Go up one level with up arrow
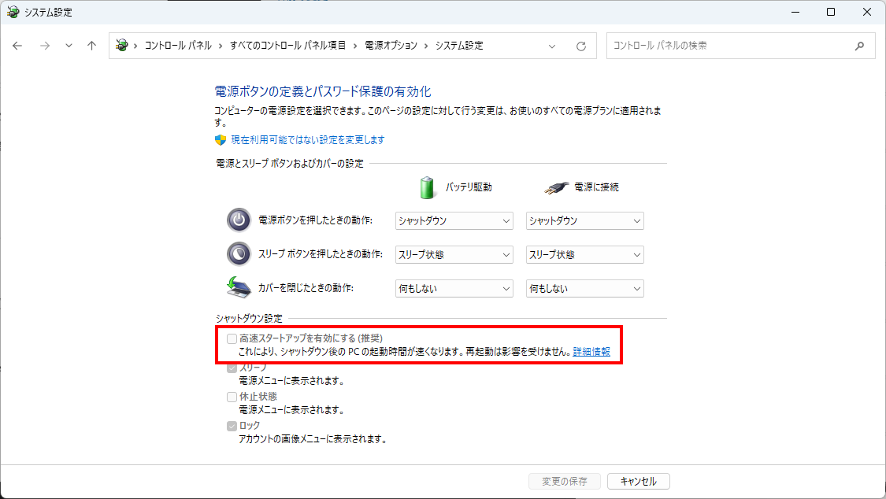The width and height of the screenshot is (886, 499). tap(91, 46)
